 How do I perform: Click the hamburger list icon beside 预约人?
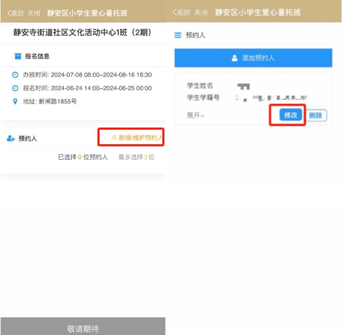(x=178, y=35)
